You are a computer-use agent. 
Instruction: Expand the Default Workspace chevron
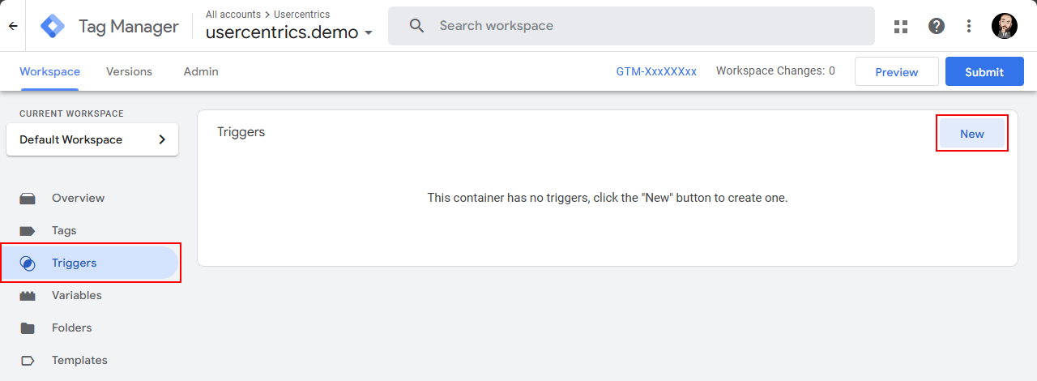[x=162, y=139]
